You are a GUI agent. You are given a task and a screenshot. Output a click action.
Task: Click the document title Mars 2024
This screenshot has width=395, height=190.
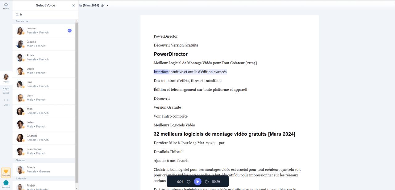pyautogui.click(x=89, y=6)
